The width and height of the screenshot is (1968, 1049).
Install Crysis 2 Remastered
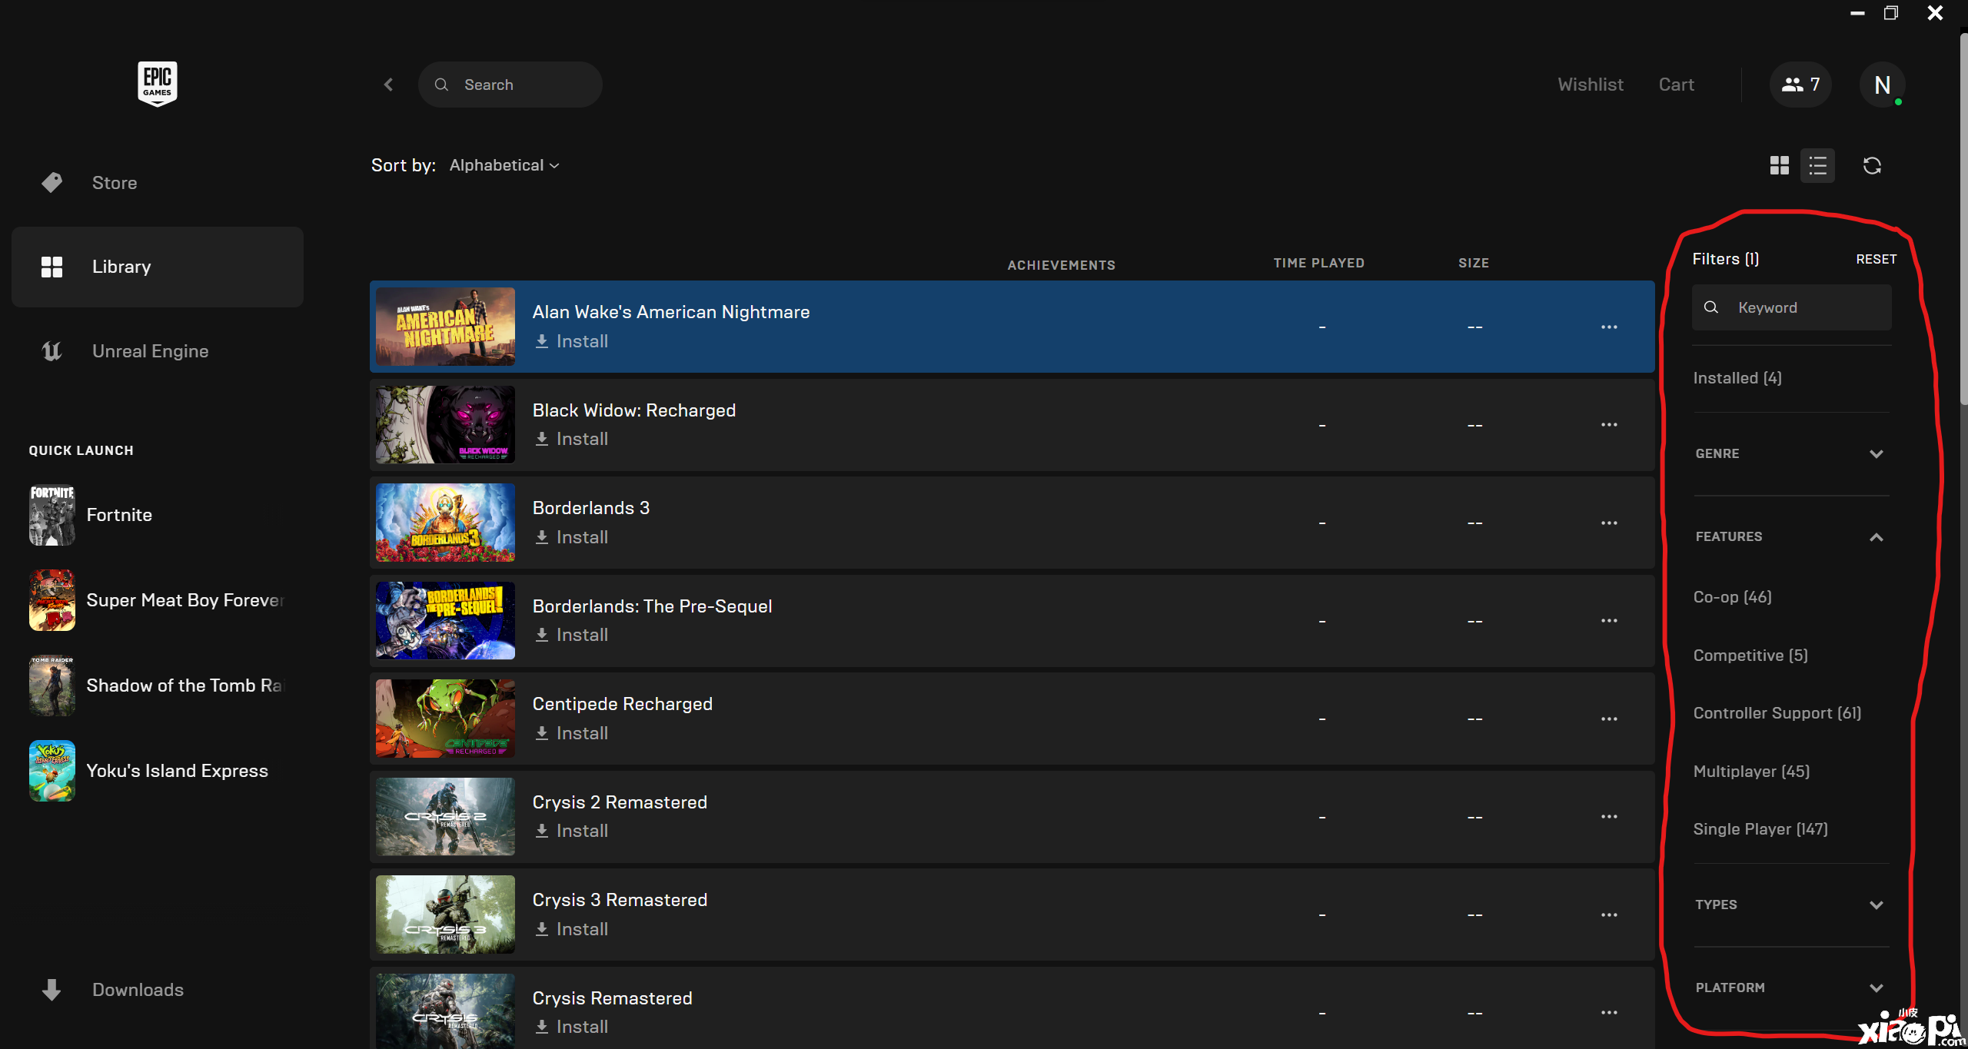(x=572, y=831)
